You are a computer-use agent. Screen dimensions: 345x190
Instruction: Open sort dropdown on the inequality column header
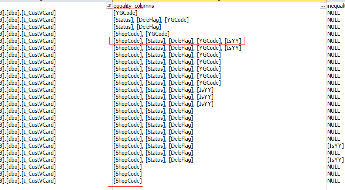point(323,6)
